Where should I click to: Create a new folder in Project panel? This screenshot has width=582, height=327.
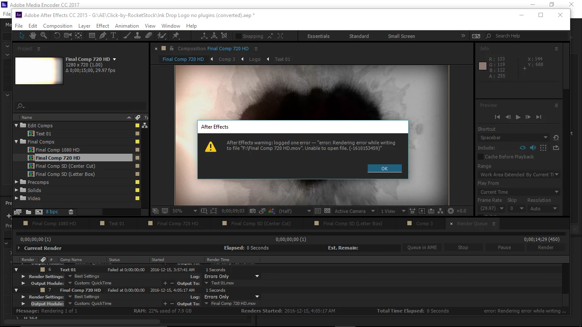click(29, 212)
